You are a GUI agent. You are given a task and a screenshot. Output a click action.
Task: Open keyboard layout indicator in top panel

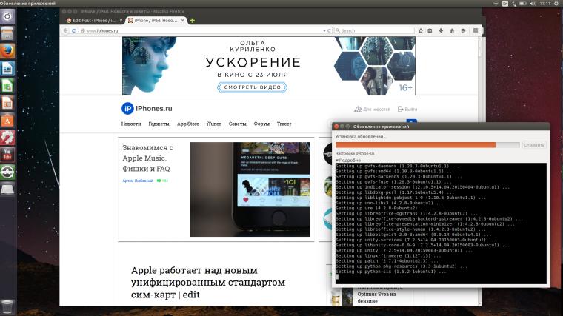coord(504,4)
